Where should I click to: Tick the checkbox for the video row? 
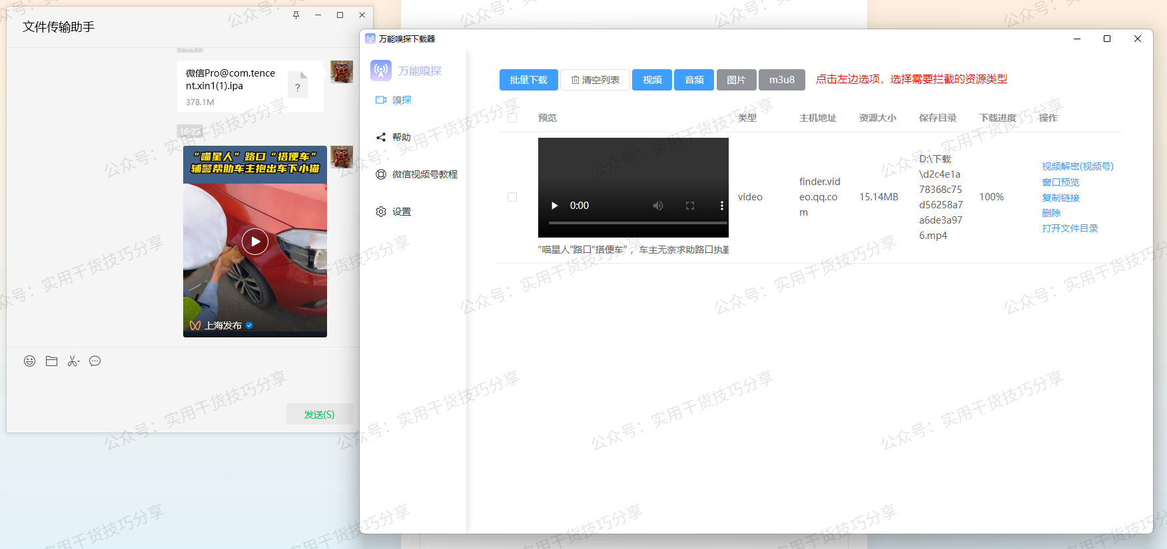pyautogui.click(x=512, y=197)
